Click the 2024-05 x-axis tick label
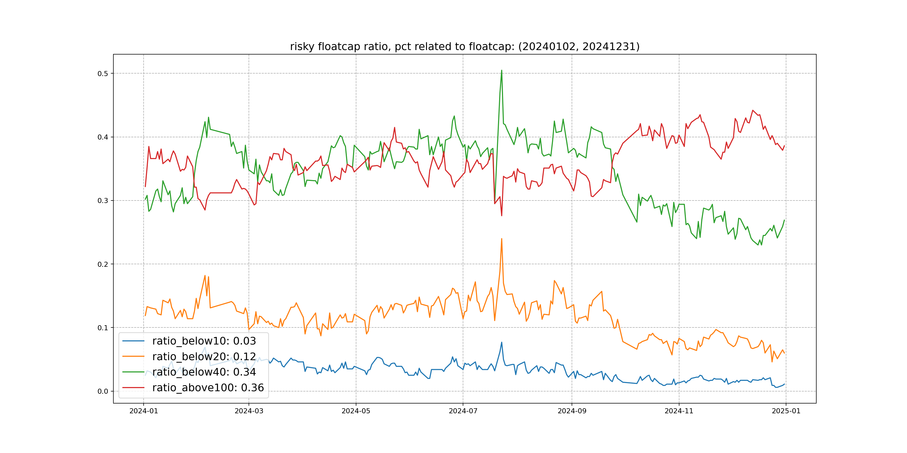Viewport: 907px width, 453px height. point(356,411)
